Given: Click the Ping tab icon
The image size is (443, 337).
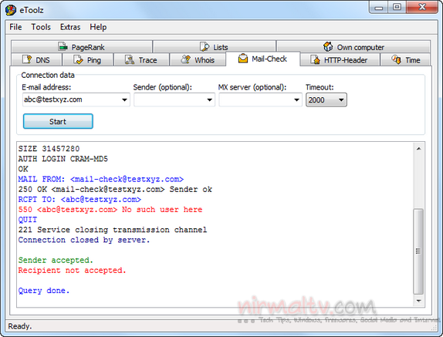Looking at the screenshot, I should [x=78, y=59].
